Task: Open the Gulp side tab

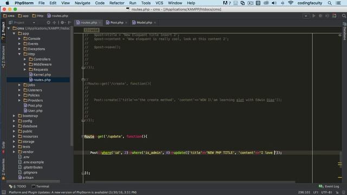Action: pyautogui.click(x=3, y=147)
